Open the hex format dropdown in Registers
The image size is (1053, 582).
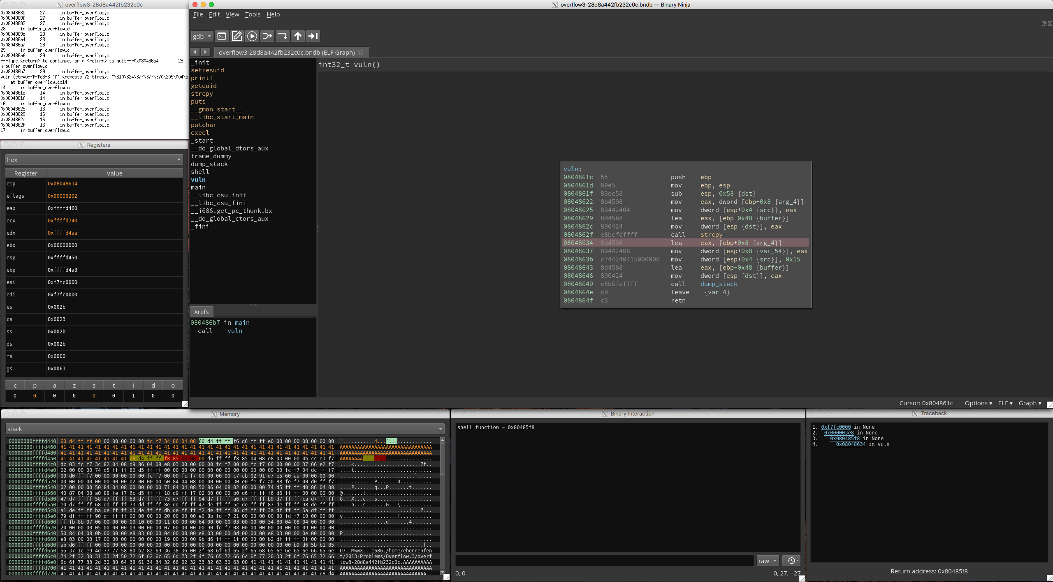(94, 159)
